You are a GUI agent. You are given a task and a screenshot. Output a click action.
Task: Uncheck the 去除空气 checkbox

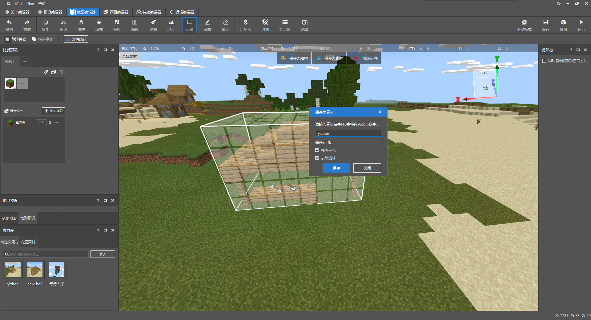click(317, 150)
